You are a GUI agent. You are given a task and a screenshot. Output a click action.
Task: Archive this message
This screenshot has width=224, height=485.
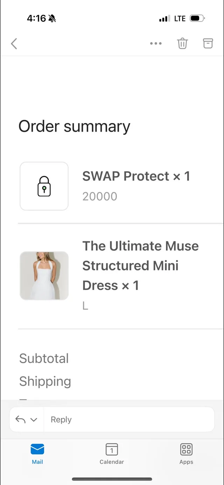(208, 43)
